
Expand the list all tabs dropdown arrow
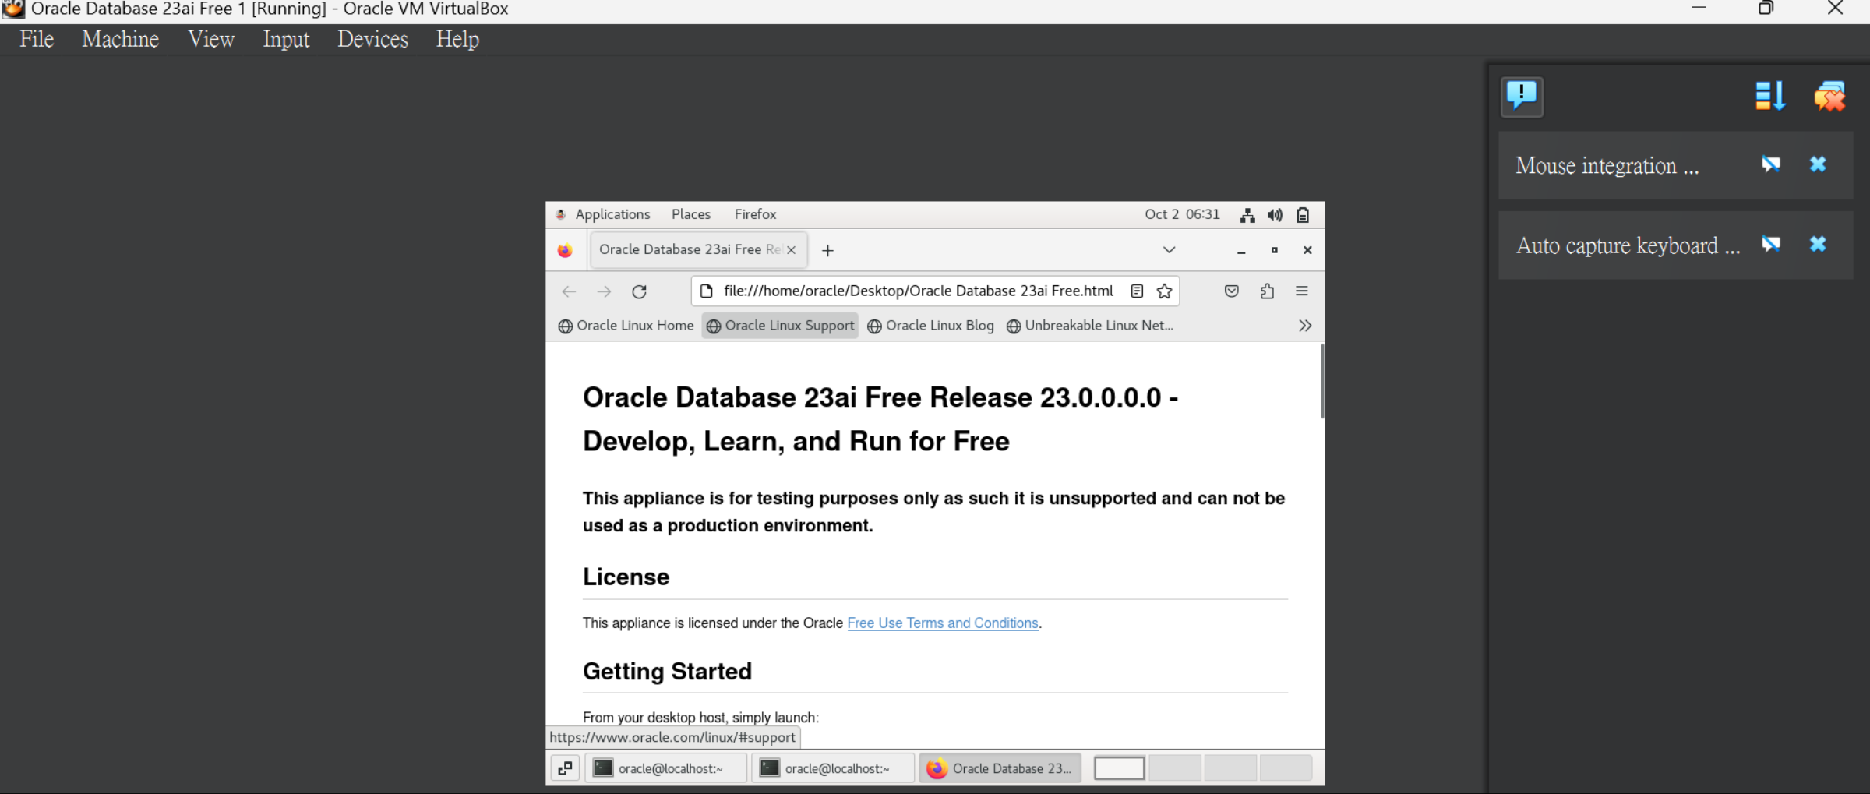pyautogui.click(x=1169, y=250)
